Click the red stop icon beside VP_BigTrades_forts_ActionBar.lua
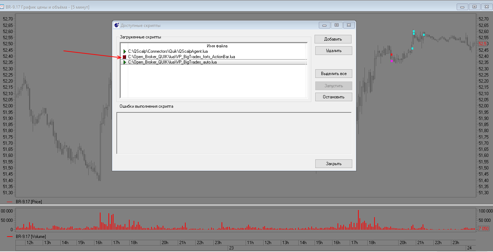Viewport: 493px width, 252px height. pos(124,57)
